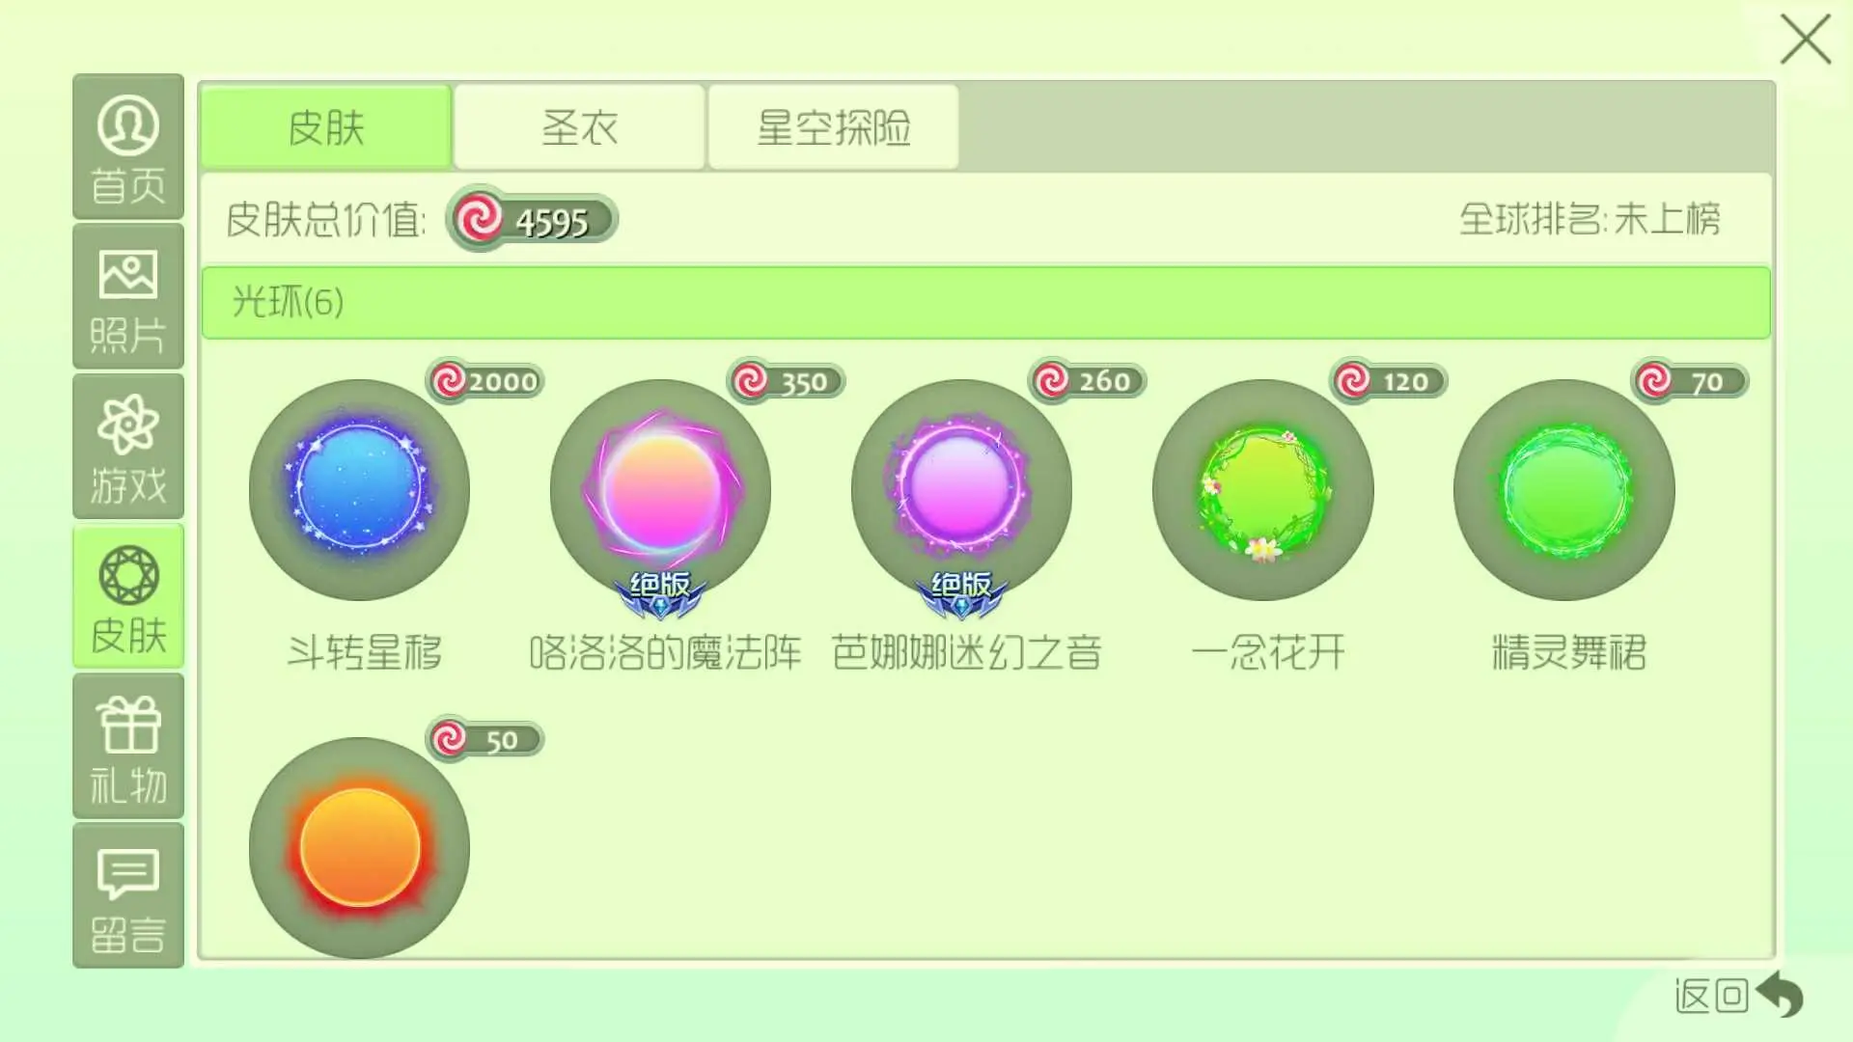The height and width of the screenshot is (1042, 1853).
Task: Click the 返回 back arrow icon
Action: pyautogui.click(x=1781, y=995)
